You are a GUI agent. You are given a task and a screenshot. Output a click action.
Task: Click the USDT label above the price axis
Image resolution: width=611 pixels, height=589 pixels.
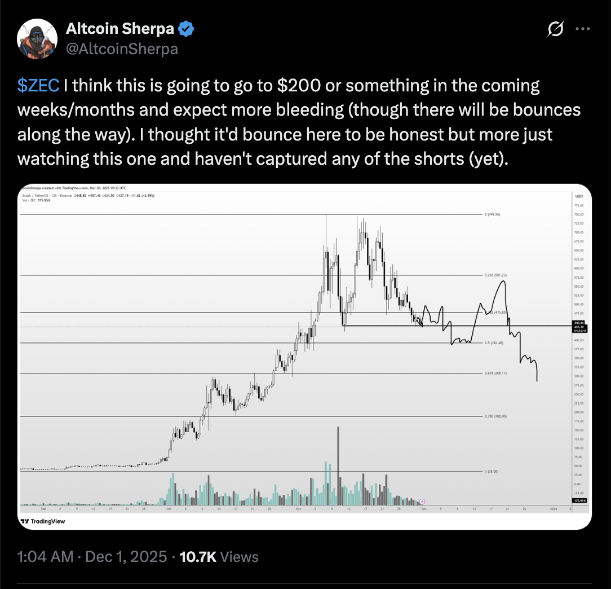578,196
